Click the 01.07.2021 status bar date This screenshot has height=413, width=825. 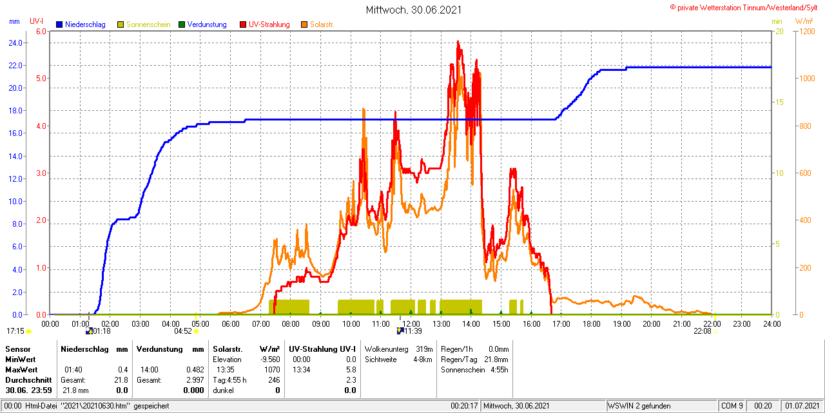(802, 407)
